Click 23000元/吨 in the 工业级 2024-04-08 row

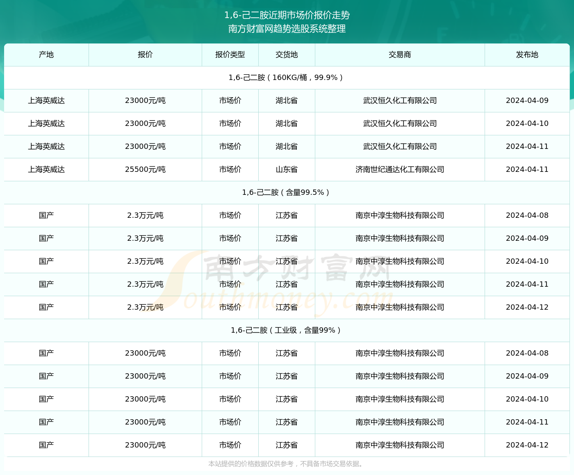point(145,353)
